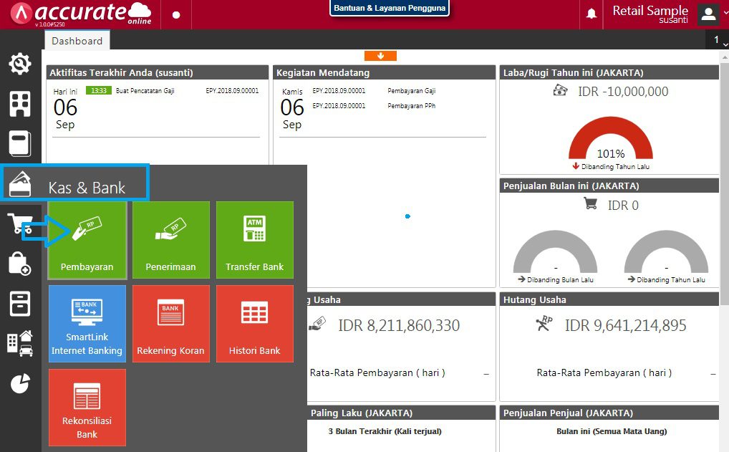Open the pie chart reports icon
Screen dimensions: 729x452
click(19, 383)
